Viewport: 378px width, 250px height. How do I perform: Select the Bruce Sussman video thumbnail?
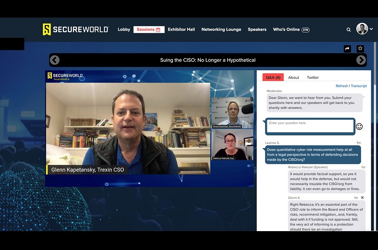point(232,113)
